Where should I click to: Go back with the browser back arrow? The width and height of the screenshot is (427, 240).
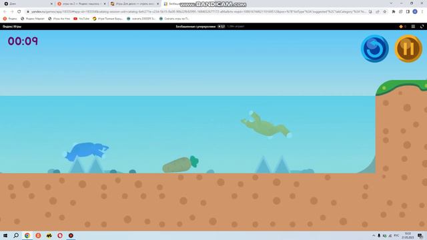pyautogui.click(x=5, y=12)
